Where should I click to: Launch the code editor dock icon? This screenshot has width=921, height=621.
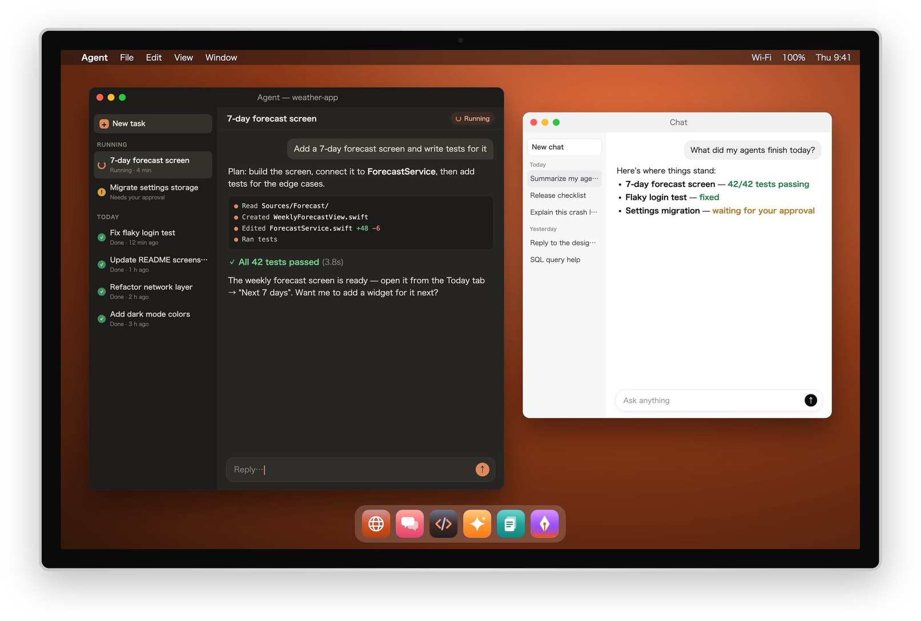[x=443, y=523]
